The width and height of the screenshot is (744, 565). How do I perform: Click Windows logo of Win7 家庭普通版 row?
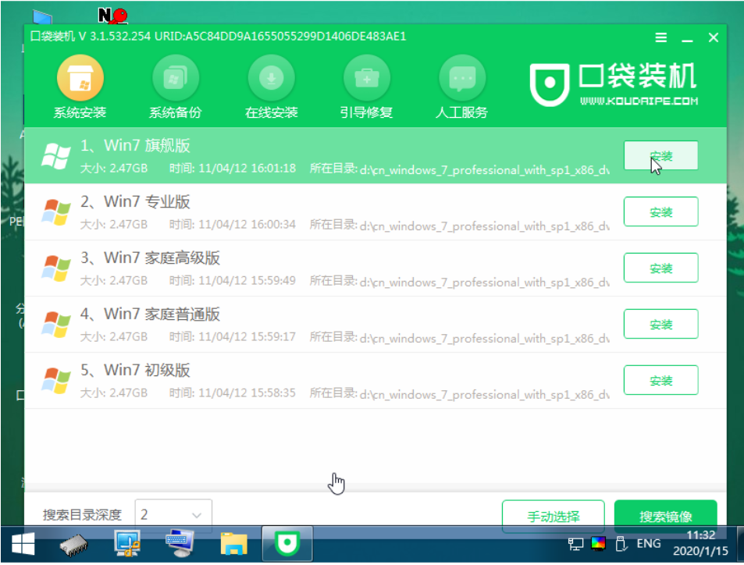point(56,324)
